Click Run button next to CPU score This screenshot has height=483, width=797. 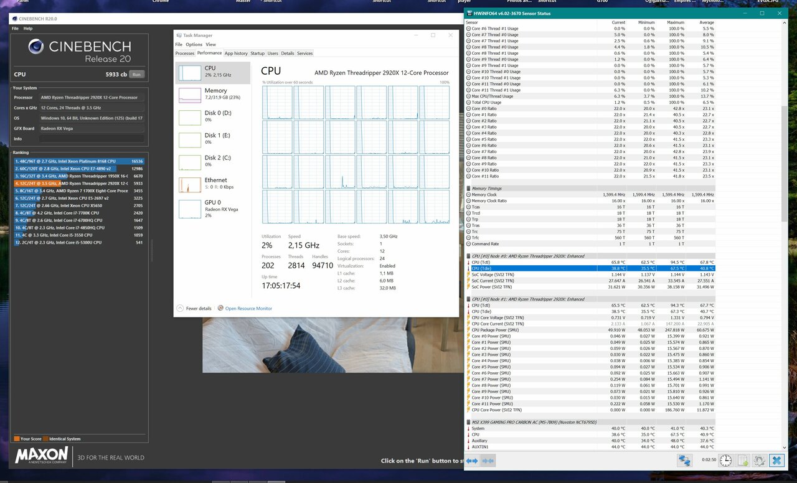(137, 74)
